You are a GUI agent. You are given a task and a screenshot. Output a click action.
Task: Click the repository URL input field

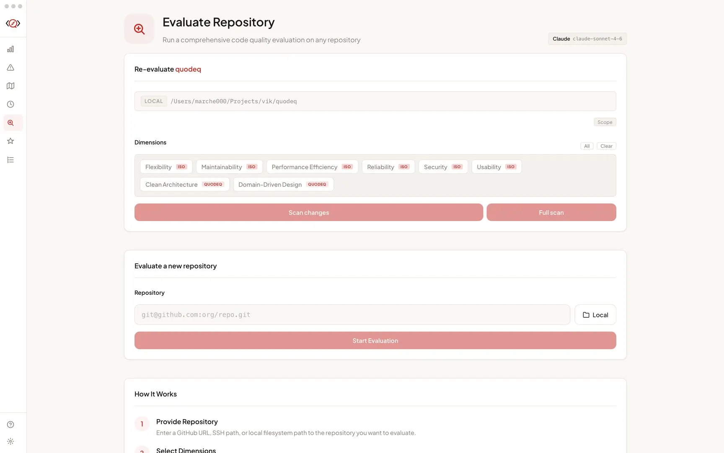coord(352,314)
